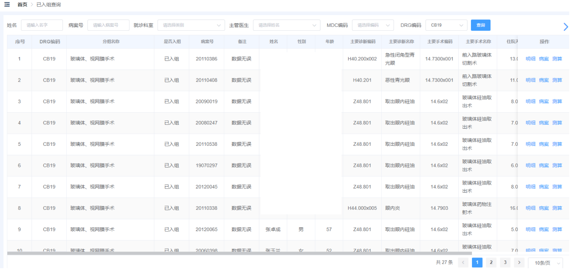Change the 10条/页 page size
585x277 pixels.
545,263
